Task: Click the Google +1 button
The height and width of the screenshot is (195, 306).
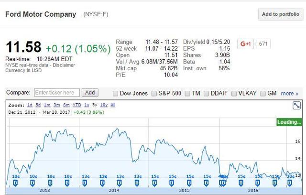Action: click(246, 44)
